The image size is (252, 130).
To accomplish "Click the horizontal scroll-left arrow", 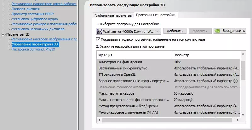I will click(99, 120).
